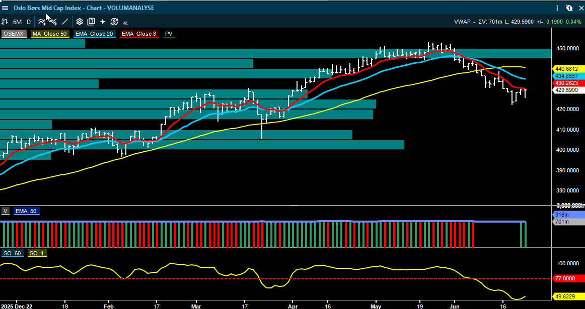Viewport: 585px width, 309px height.
Task: Click the 916m volume EMA value tag
Action: pyautogui.click(x=568, y=215)
